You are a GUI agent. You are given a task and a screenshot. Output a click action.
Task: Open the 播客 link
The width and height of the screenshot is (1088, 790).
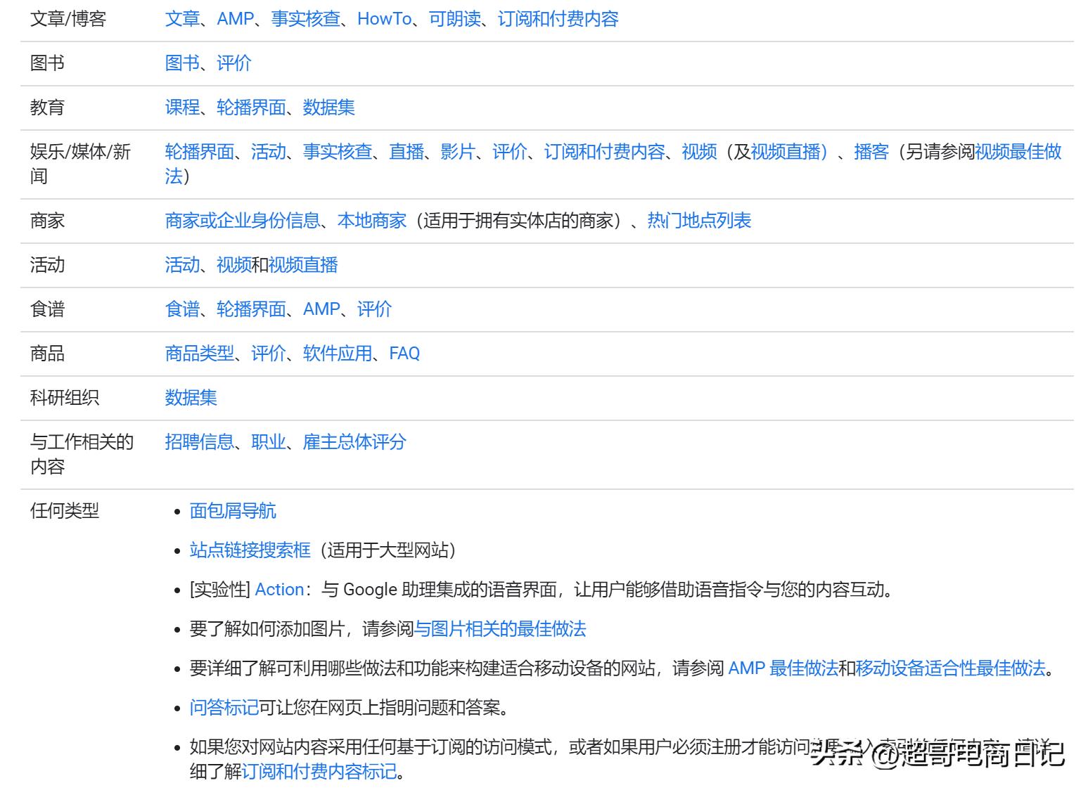click(x=872, y=151)
